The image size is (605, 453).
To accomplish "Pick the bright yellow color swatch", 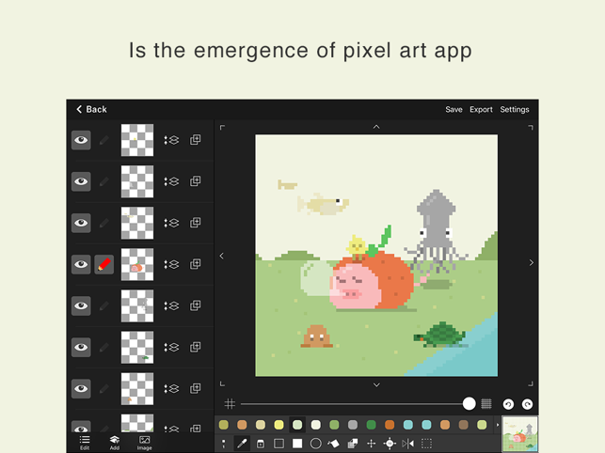I will [x=279, y=425].
